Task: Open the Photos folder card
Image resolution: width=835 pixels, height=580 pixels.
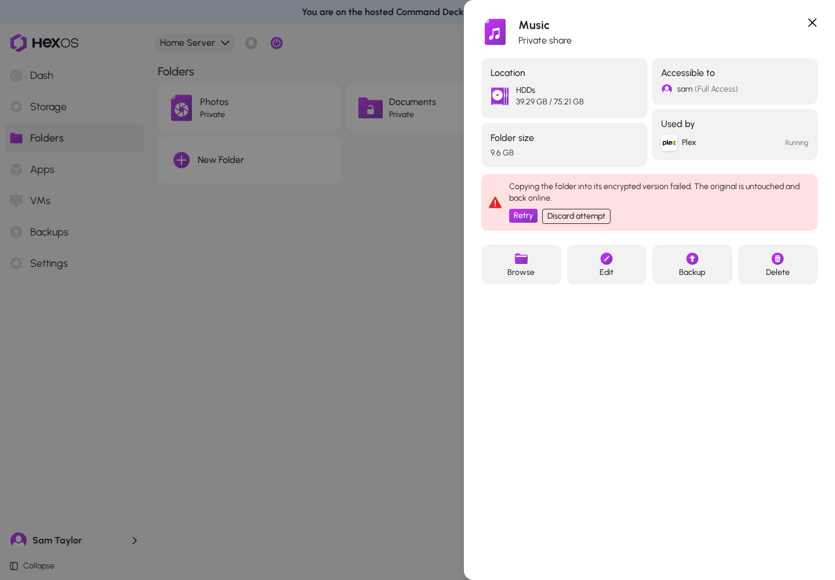Action: tap(249, 108)
